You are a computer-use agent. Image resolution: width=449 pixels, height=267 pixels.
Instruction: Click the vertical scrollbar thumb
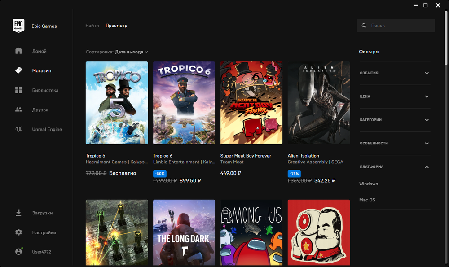446,38
